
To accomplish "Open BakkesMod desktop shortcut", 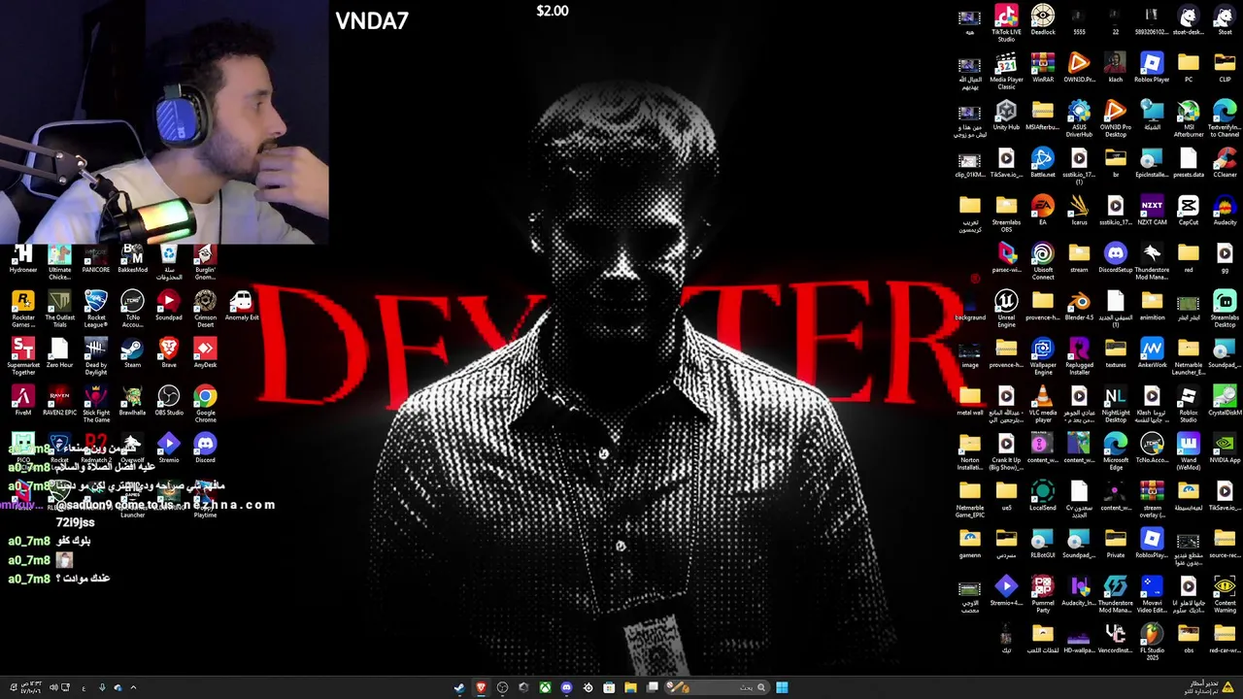I will 132,258.
